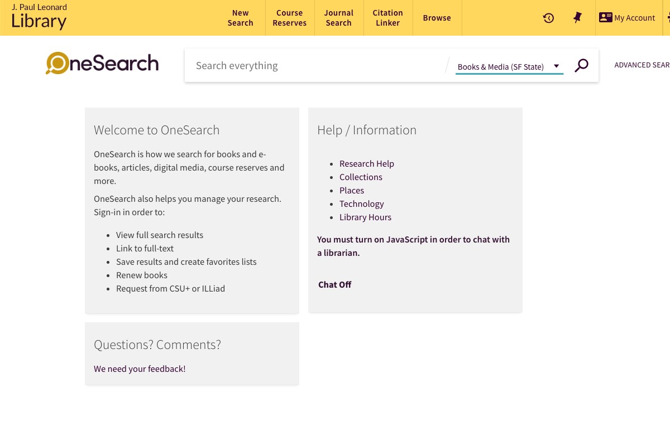The width and height of the screenshot is (670, 446).
Task: Click 'View full search results' text
Action: tap(160, 235)
